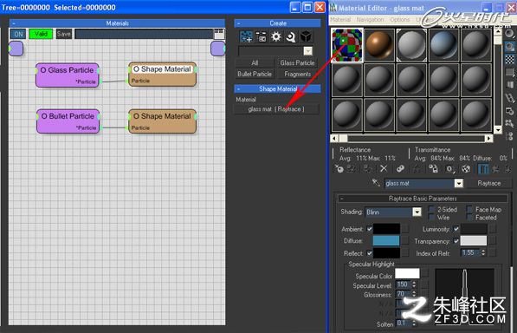Image resolution: width=517 pixels, height=333 pixels.
Task: Open the glass mat name dropdown
Action: point(459,183)
